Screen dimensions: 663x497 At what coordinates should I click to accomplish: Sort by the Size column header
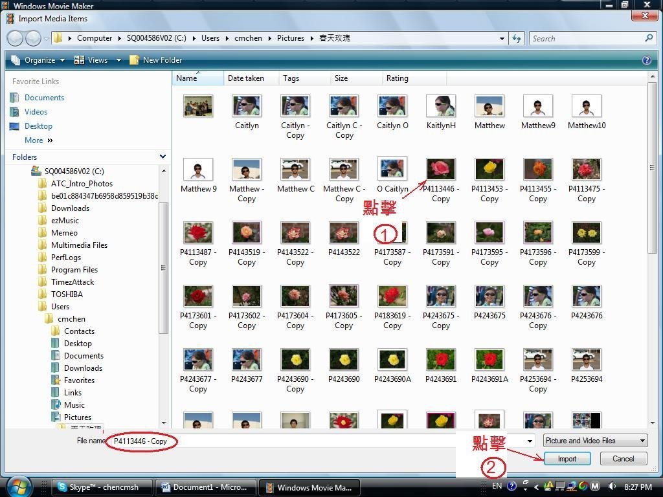(x=356, y=78)
